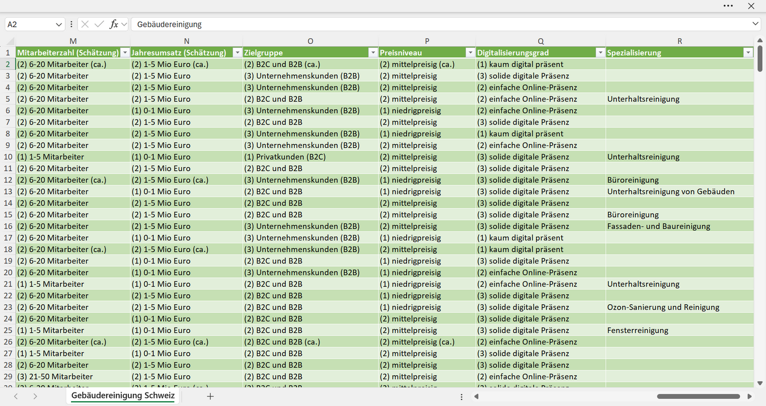
Task: Click the vertical scrollbar down arrow
Action: coord(760,383)
